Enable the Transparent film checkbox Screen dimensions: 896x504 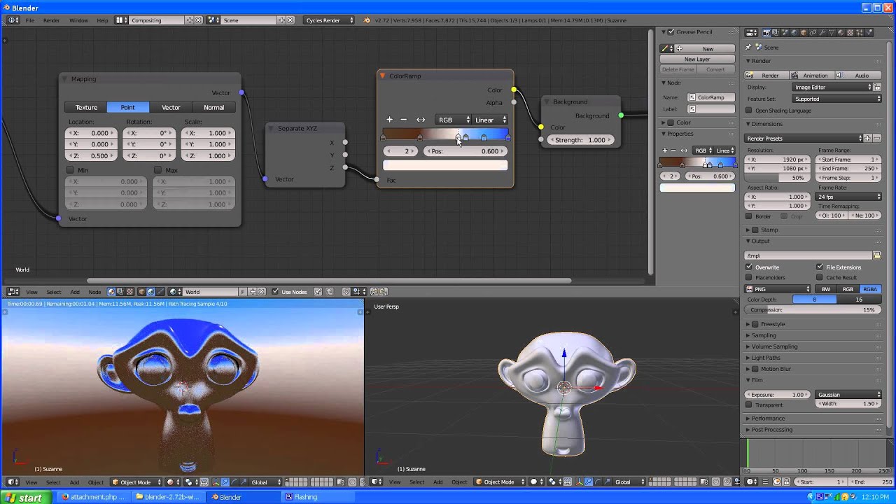[749, 405]
